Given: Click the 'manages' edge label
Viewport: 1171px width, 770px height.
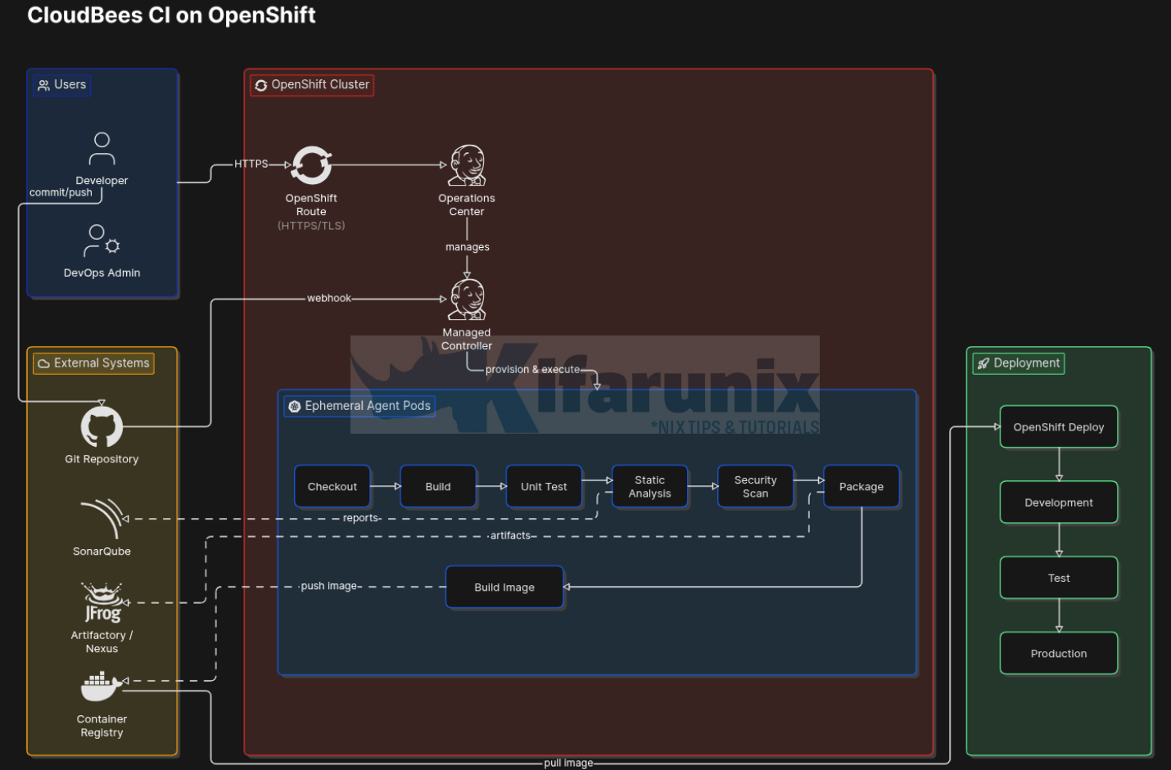Looking at the screenshot, I should point(468,247).
